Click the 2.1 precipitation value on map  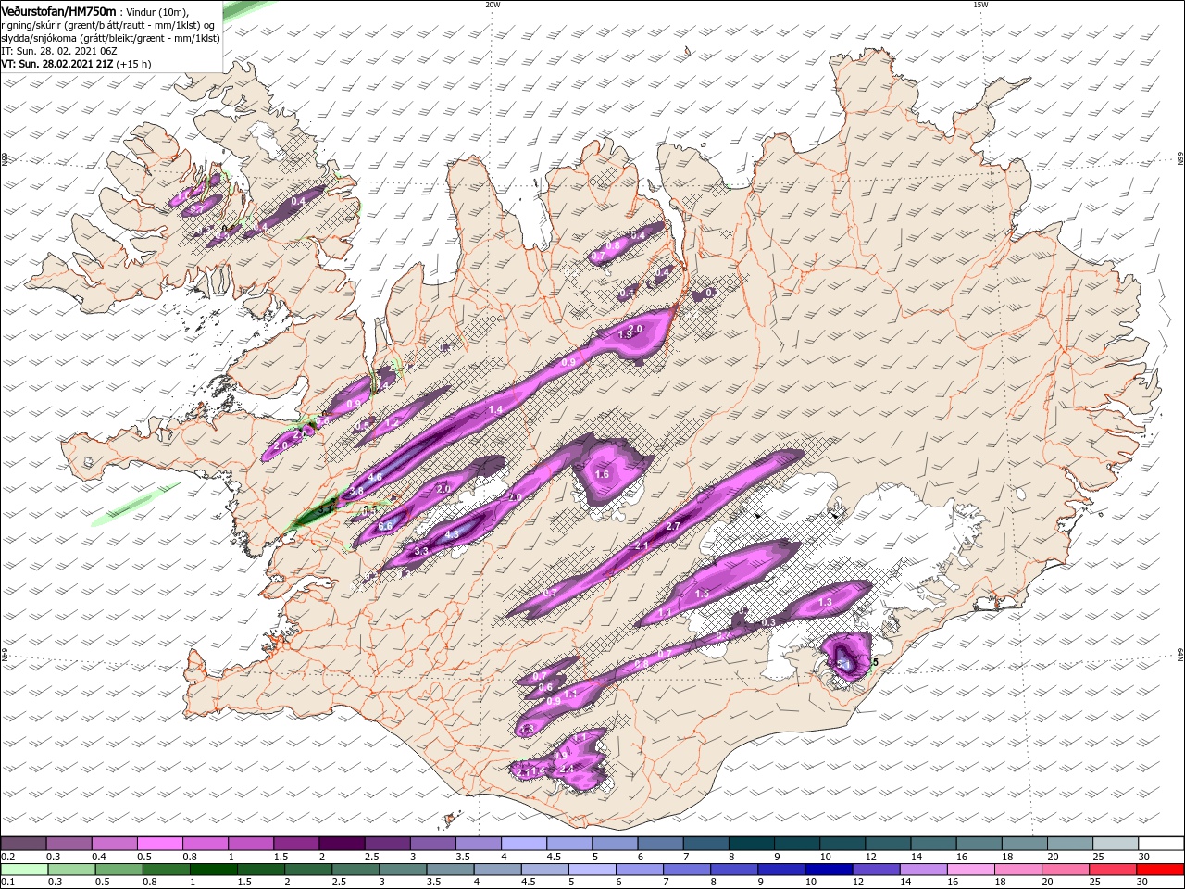point(642,546)
